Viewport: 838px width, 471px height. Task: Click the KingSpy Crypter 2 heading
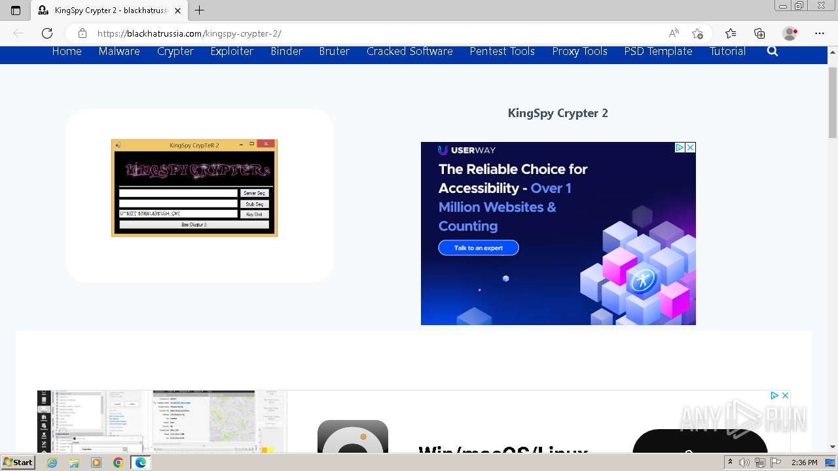coord(558,113)
